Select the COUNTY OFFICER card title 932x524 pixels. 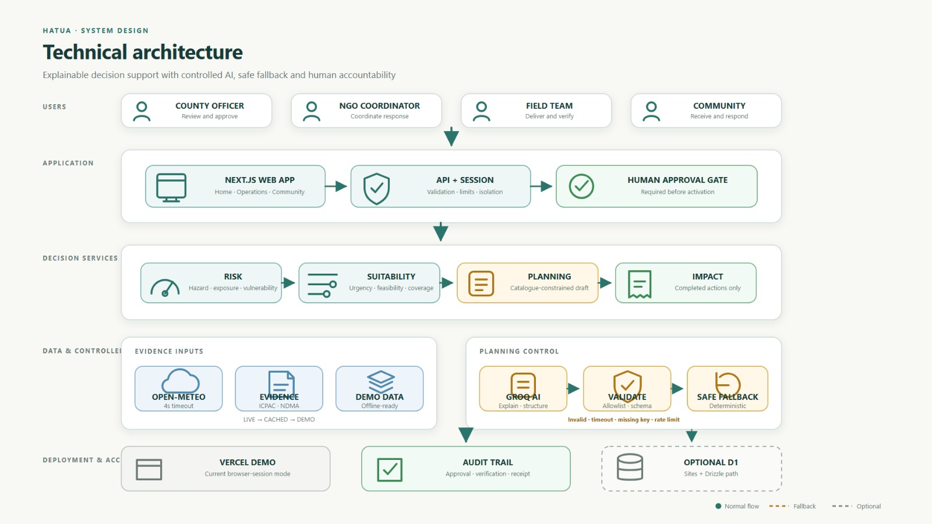210,106
